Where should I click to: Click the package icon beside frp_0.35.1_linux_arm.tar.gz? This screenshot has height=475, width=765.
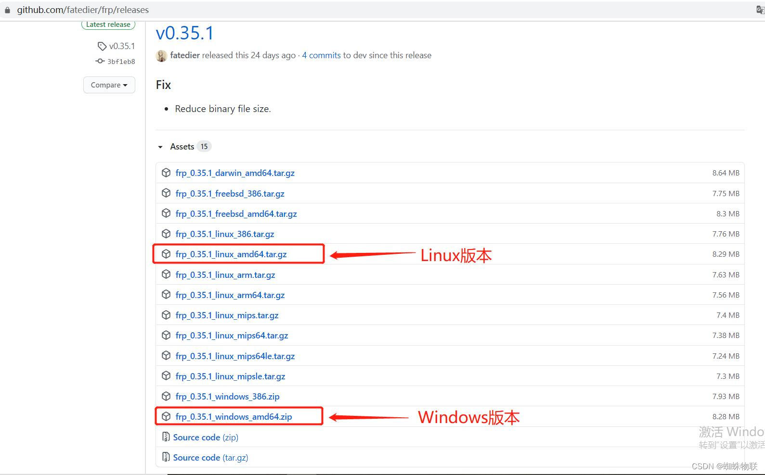(x=166, y=274)
